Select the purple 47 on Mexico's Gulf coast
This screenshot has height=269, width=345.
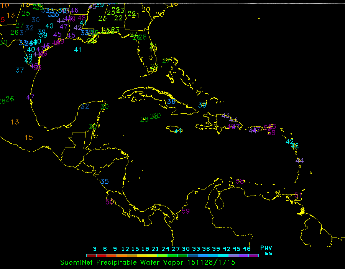tap(30, 97)
